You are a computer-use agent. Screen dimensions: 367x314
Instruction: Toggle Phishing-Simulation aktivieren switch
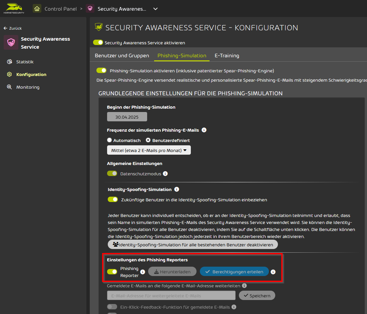101,70
